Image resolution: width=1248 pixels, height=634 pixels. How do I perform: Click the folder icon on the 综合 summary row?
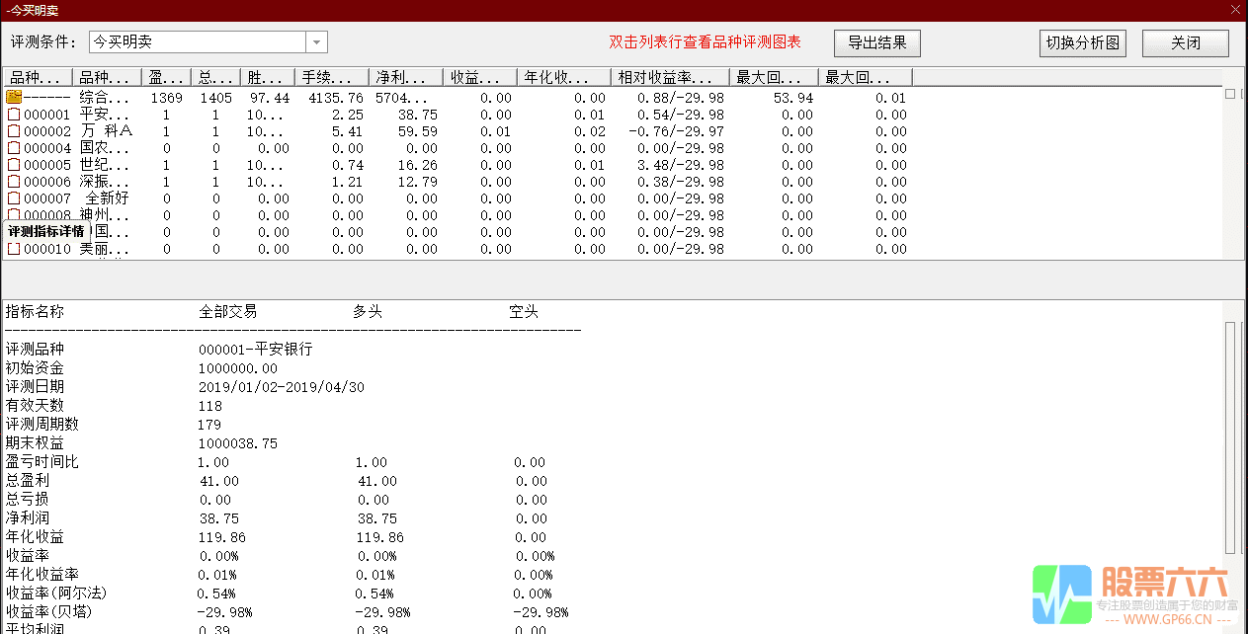(x=14, y=96)
